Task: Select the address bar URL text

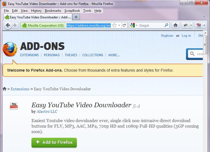Action: 88,25
